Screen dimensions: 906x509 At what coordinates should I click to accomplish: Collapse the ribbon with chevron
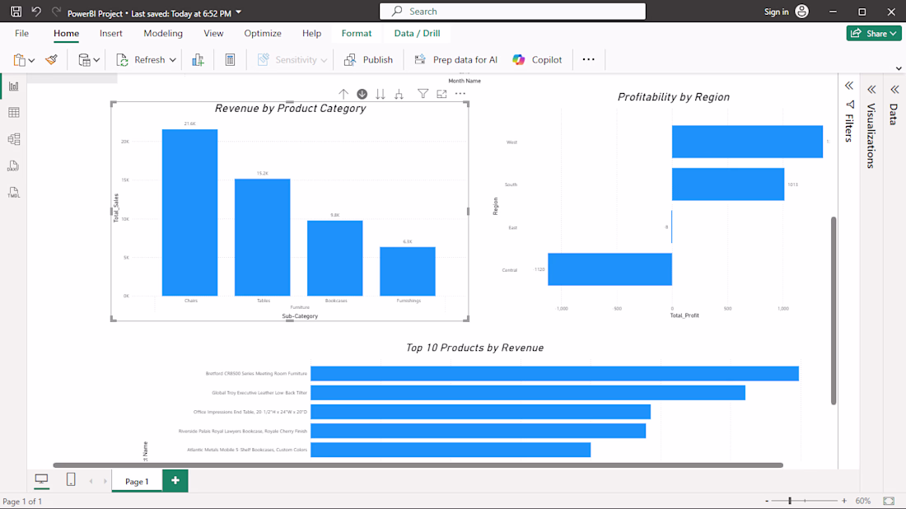point(899,68)
